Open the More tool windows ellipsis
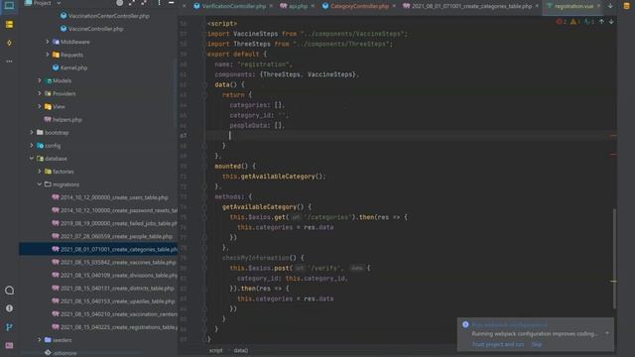The width and height of the screenshot is (635, 357). tap(9, 61)
